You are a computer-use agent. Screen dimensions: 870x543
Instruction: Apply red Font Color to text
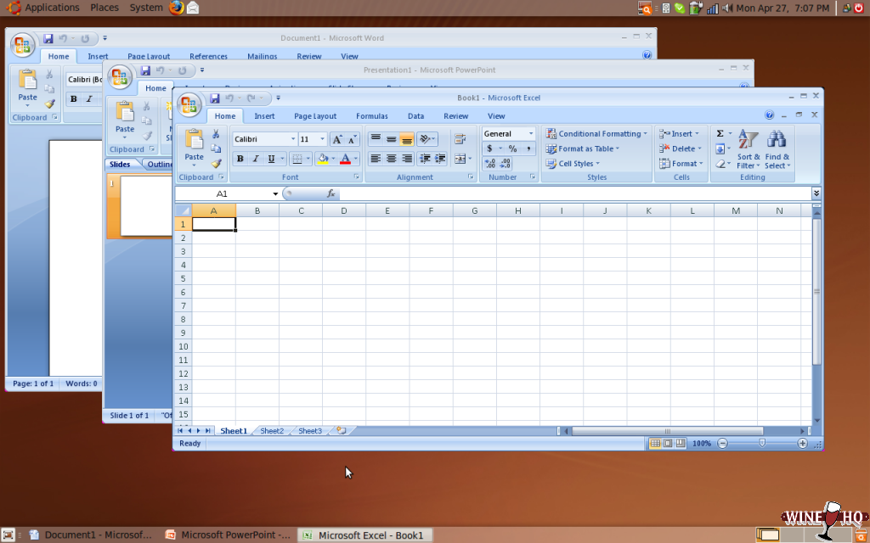(x=345, y=159)
